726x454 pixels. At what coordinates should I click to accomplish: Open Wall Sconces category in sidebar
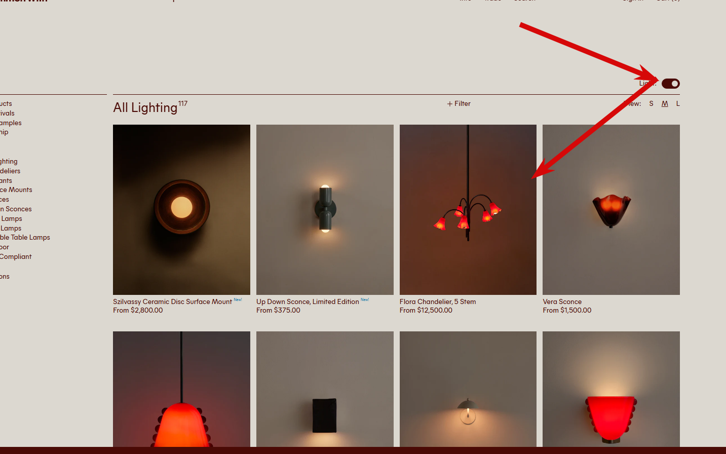point(16,209)
